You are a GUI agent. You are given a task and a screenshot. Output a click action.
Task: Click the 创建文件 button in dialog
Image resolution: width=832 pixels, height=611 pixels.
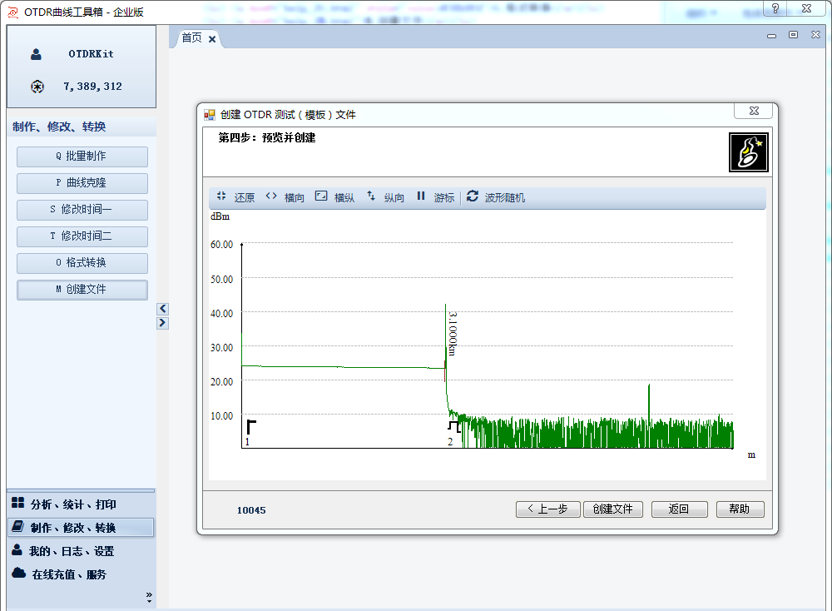(x=613, y=509)
